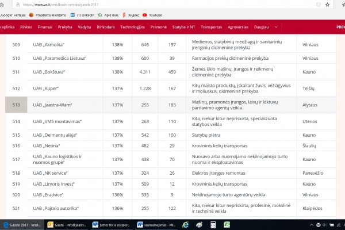Image resolution: width=345 pixels, height=230 pixels.
Task: Open the Vadyba menu section
Action: [85, 27]
